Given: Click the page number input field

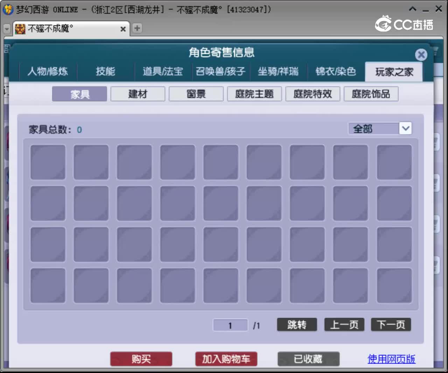Looking at the screenshot, I should (x=230, y=325).
